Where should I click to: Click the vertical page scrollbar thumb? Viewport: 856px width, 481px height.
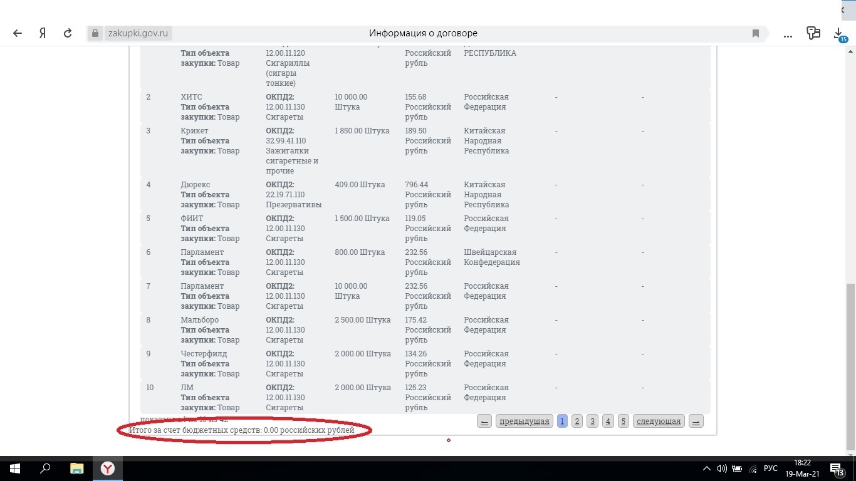[x=850, y=366]
